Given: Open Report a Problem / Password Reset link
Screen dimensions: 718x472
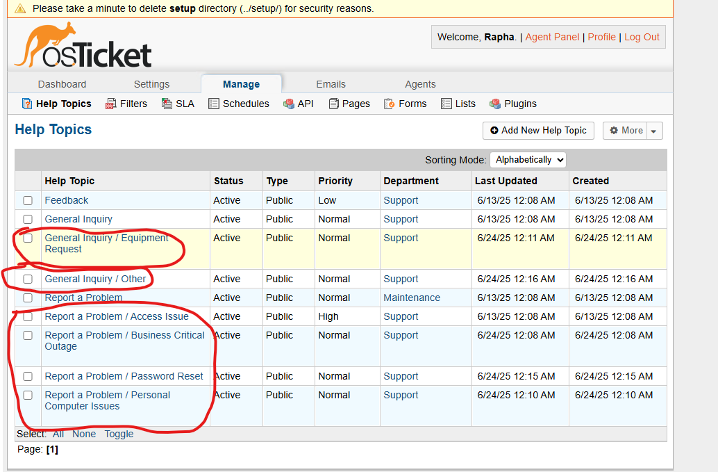Looking at the screenshot, I should pyautogui.click(x=124, y=376).
